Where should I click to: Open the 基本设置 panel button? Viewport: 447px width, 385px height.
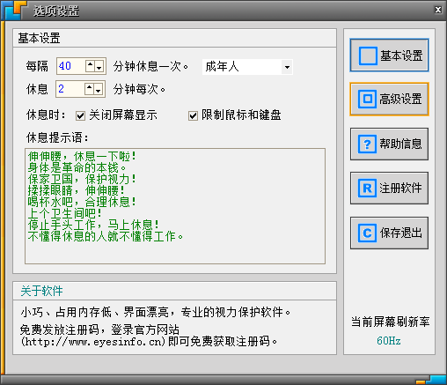(389, 56)
